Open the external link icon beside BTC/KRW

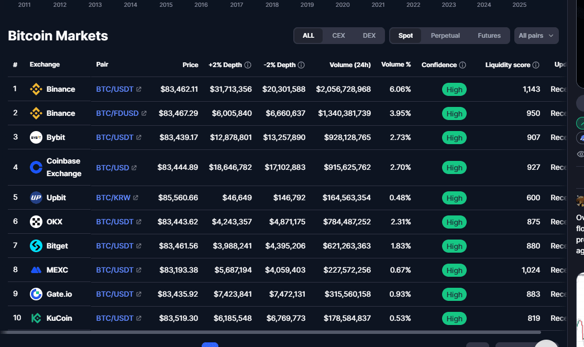coord(136,198)
